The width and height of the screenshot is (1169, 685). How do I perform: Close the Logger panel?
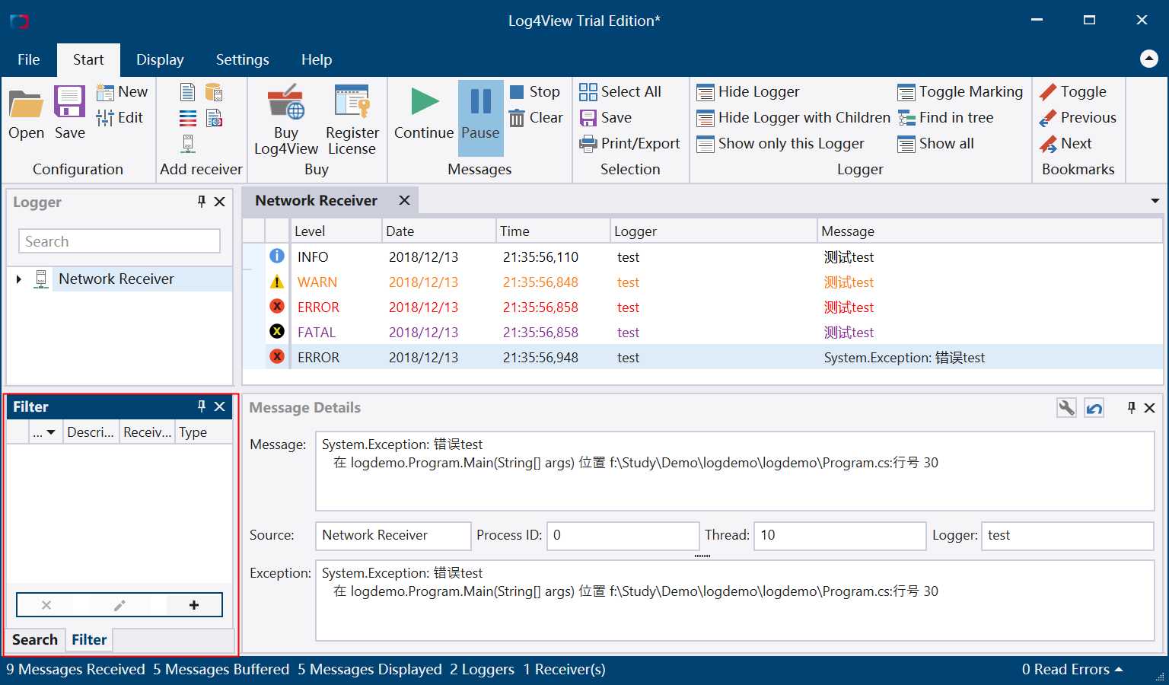pos(220,202)
